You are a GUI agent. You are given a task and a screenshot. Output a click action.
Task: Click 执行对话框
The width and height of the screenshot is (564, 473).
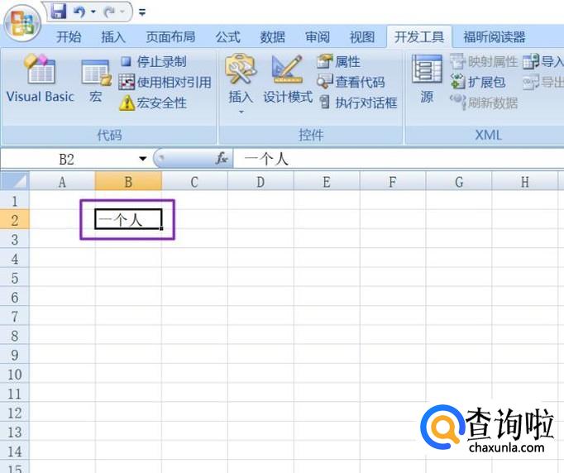359,103
